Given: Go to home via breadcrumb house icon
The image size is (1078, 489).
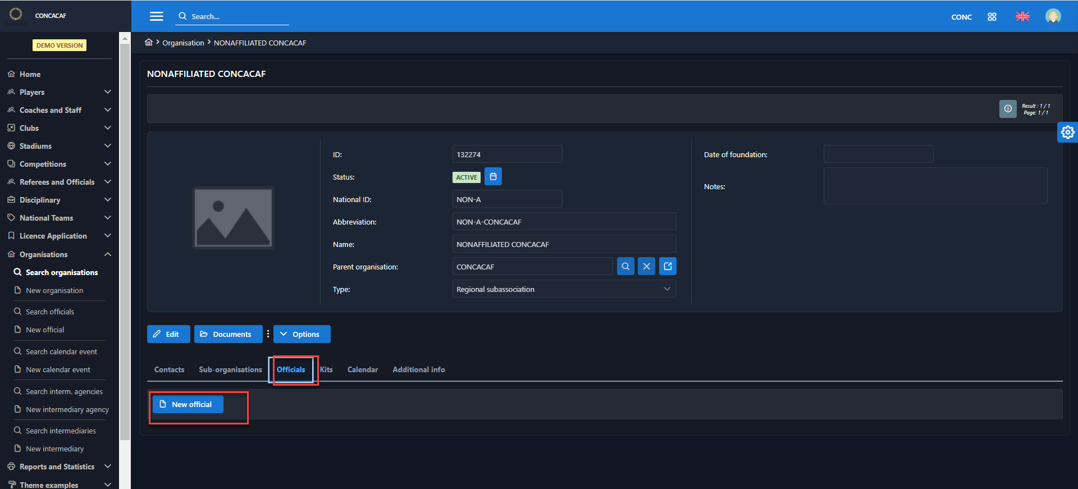Looking at the screenshot, I should 149,43.
